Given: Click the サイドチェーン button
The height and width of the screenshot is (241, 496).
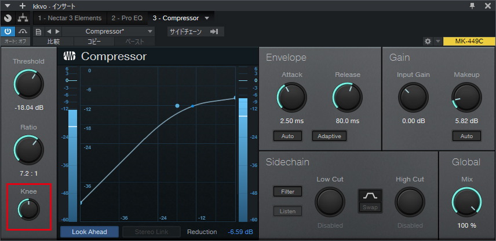Looking at the screenshot, I should coord(195,32).
